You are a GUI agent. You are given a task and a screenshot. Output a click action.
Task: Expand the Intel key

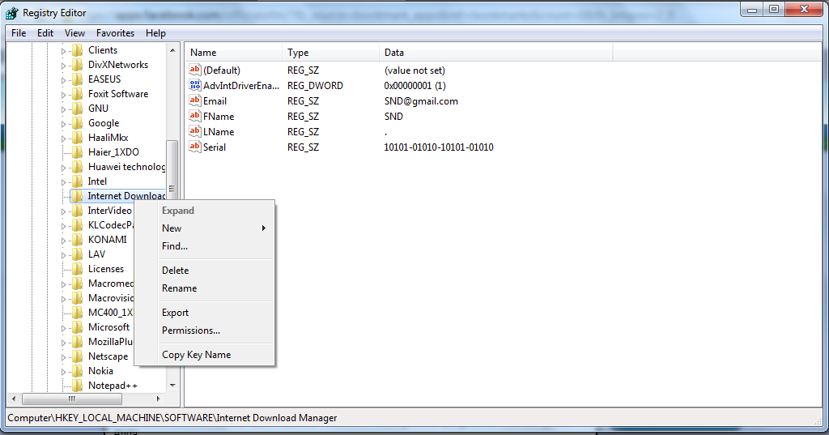coord(63,182)
